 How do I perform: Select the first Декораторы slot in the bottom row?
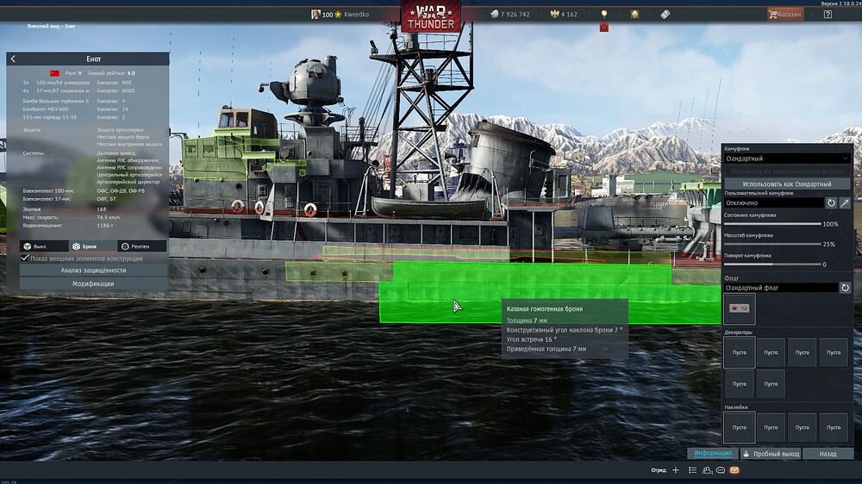click(740, 384)
